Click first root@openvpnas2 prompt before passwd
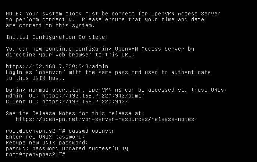The width and height of the screenshot is (257, 162). click(36, 131)
